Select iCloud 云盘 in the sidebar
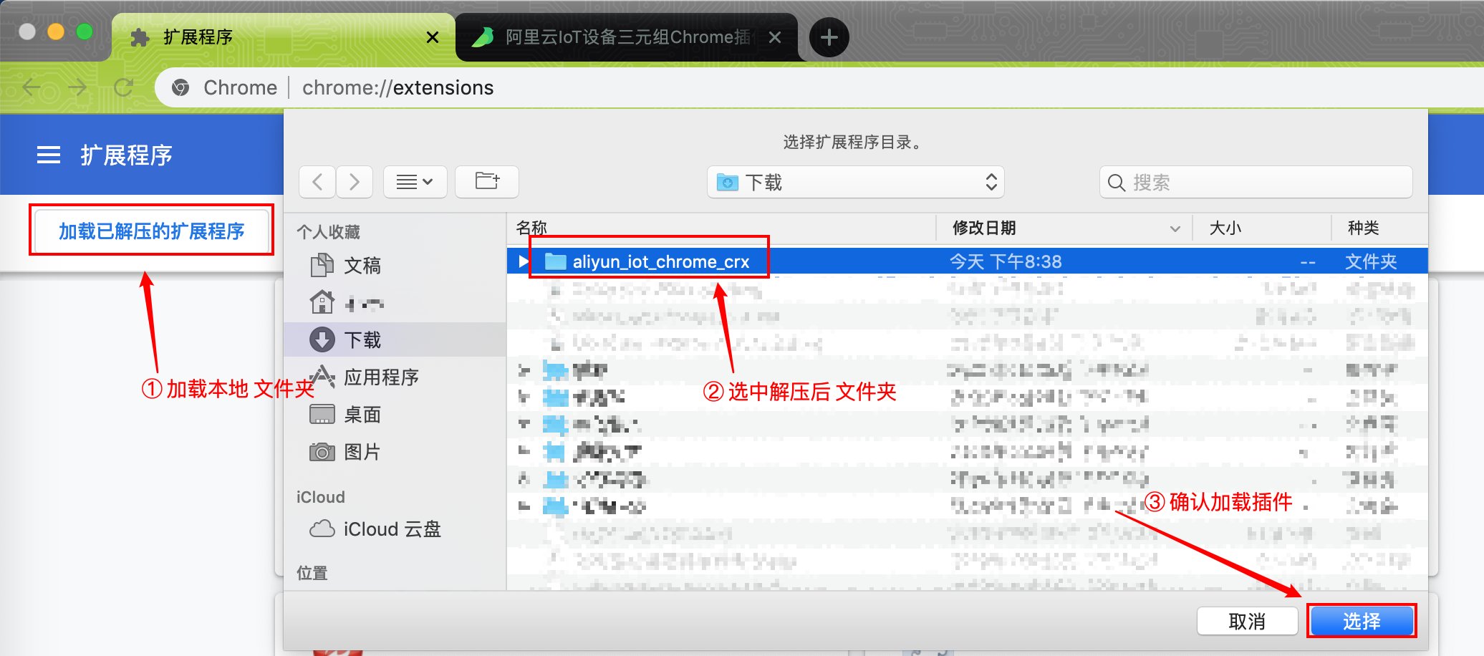1484x656 pixels. pyautogui.click(x=395, y=529)
